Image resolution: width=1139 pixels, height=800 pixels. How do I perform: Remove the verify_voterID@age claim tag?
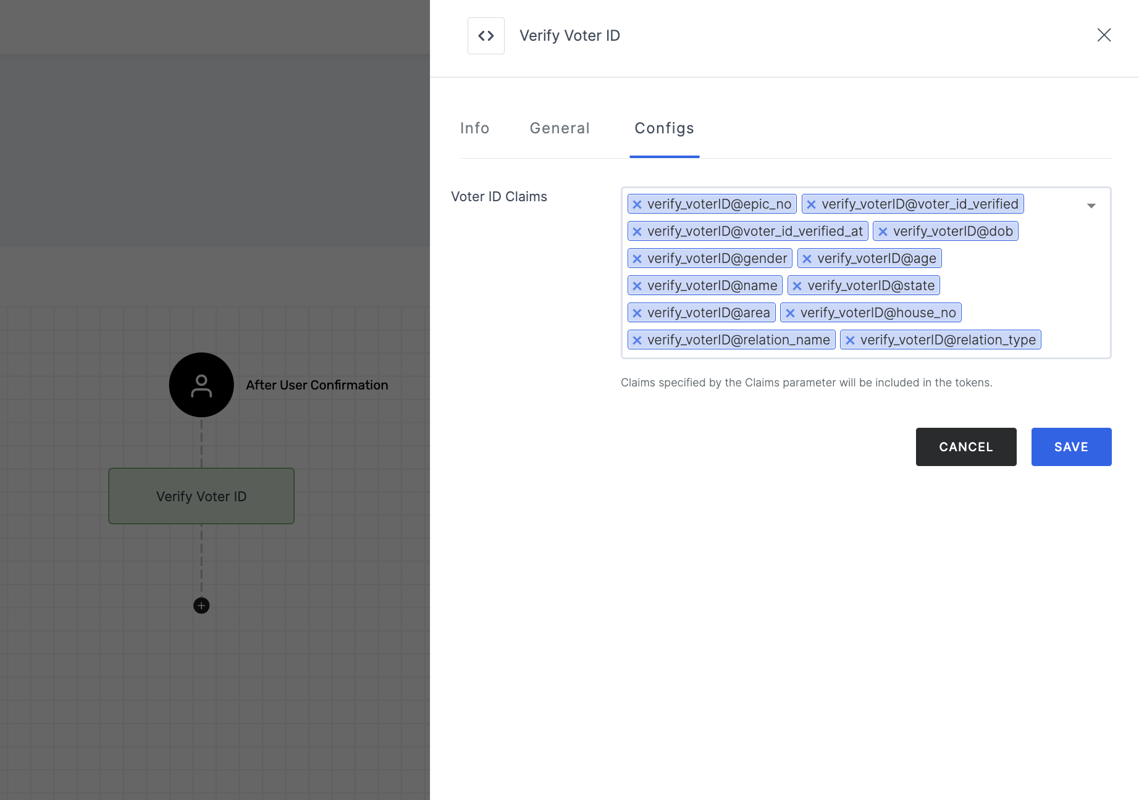pyautogui.click(x=807, y=259)
